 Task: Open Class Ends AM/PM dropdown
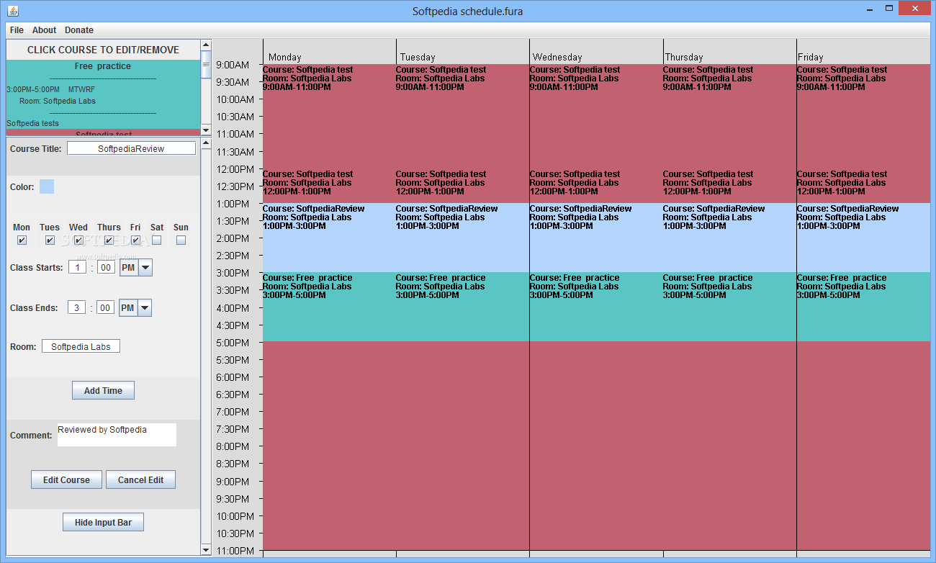(x=135, y=308)
